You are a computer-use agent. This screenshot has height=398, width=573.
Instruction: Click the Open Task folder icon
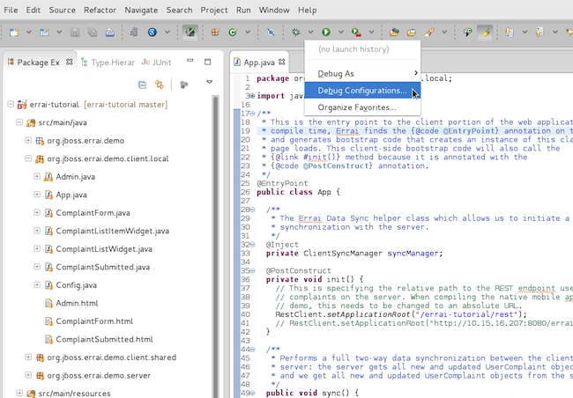coord(412,32)
